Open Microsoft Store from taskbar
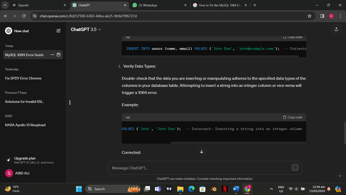The width and height of the screenshot is (346, 195). tap(202, 189)
